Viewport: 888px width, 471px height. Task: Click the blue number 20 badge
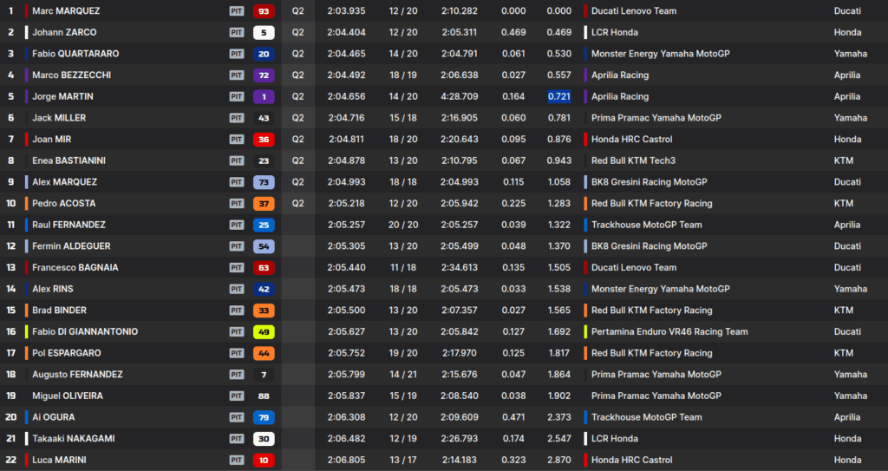[x=264, y=54]
